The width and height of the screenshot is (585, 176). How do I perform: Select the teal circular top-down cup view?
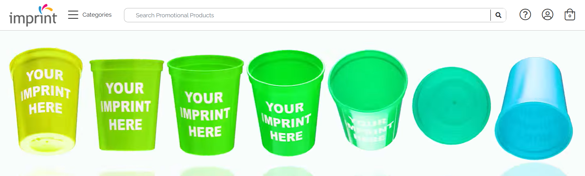point(451,106)
